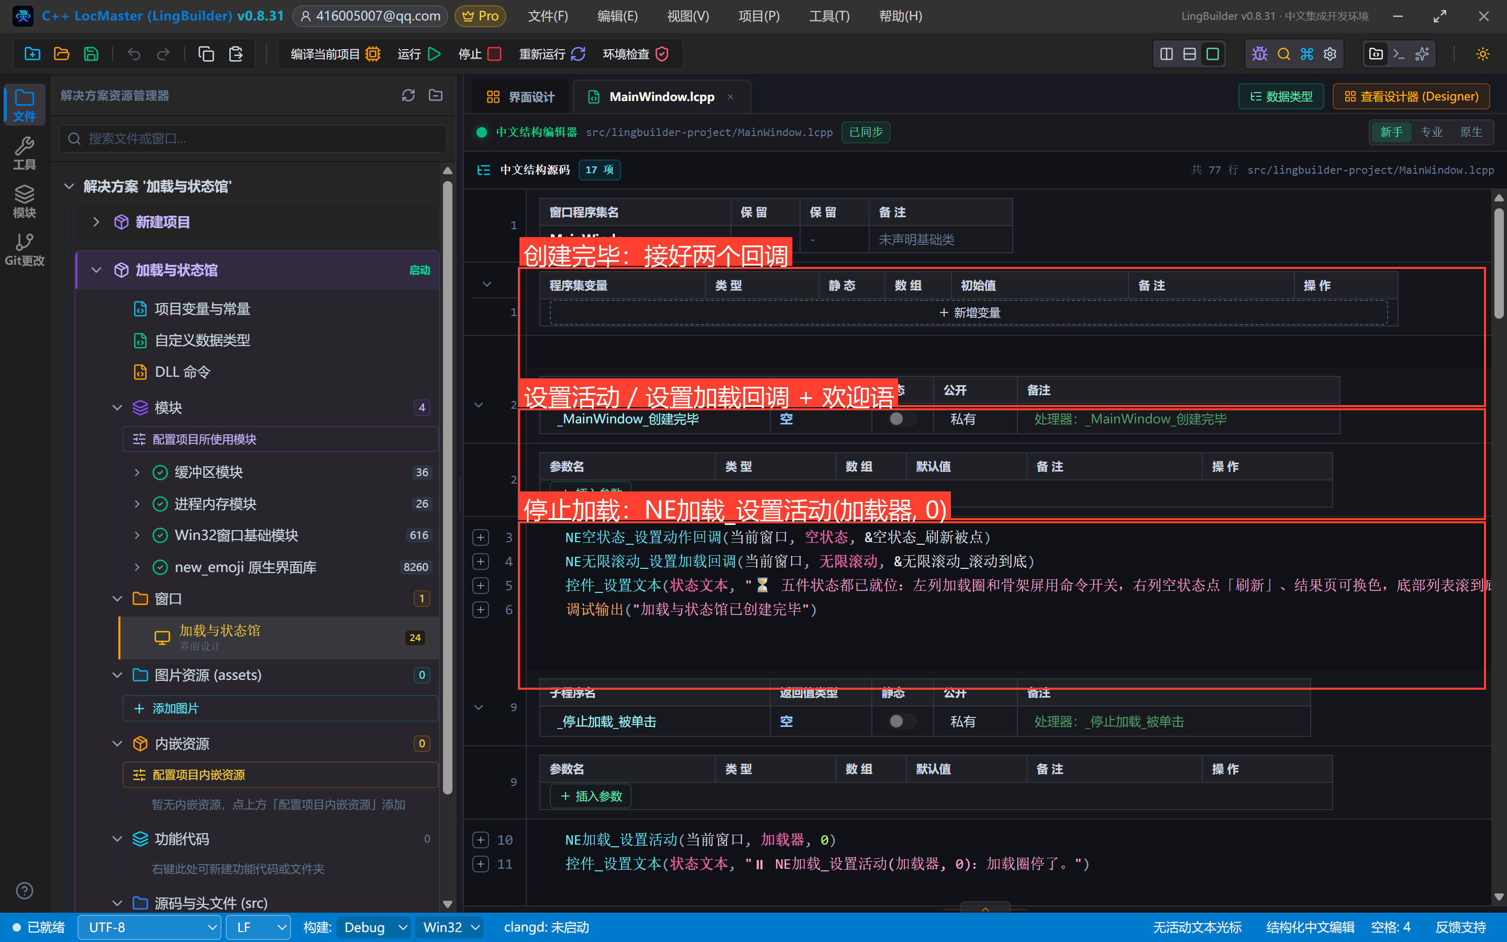Open folder icon in the toolbar
The image size is (1507, 942).
tap(62, 53)
